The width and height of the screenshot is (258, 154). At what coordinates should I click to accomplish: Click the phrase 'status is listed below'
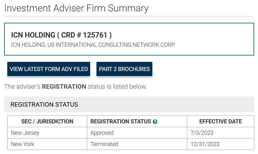[x=117, y=86]
